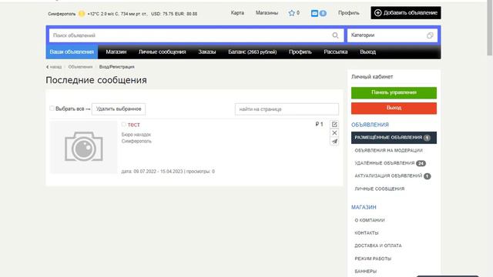Open Профиль in the black navbar
This screenshot has width=493, height=277.
click(x=300, y=52)
